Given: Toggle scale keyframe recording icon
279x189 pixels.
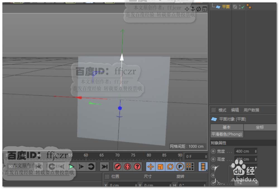Looking at the screenshot, I should (160, 167).
